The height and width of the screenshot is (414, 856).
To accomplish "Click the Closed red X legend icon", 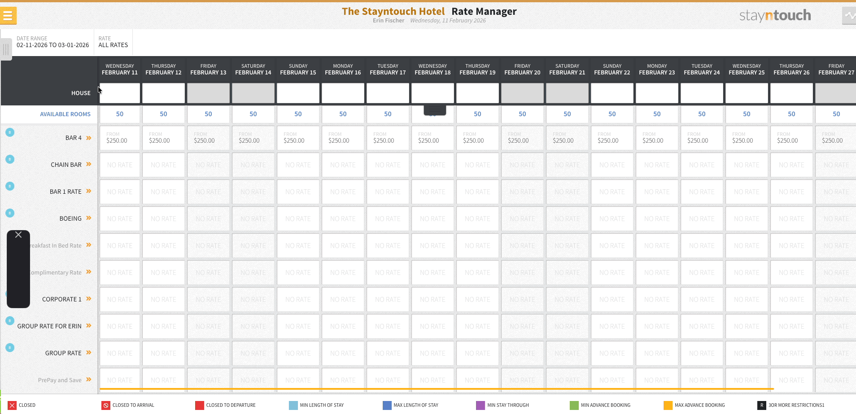I will [x=12, y=405].
